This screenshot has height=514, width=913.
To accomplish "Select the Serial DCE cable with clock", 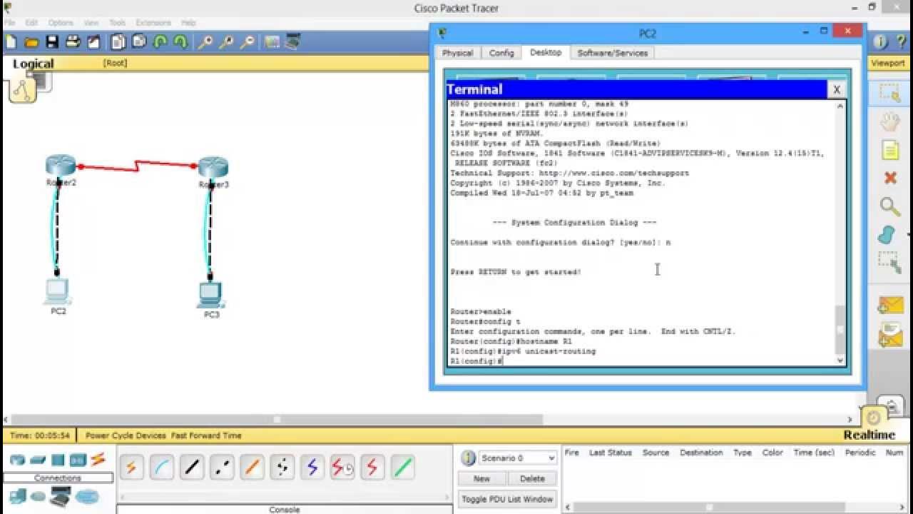I will (342, 468).
